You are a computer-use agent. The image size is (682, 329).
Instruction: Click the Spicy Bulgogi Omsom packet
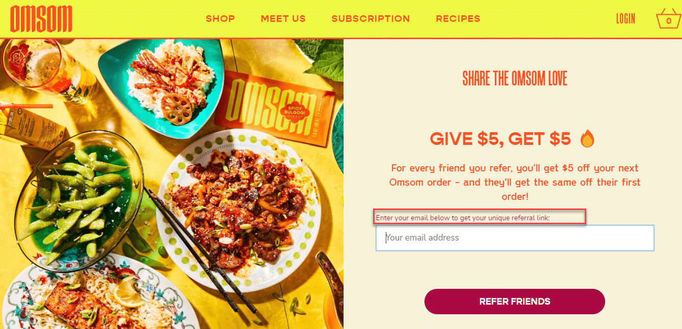point(275,108)
